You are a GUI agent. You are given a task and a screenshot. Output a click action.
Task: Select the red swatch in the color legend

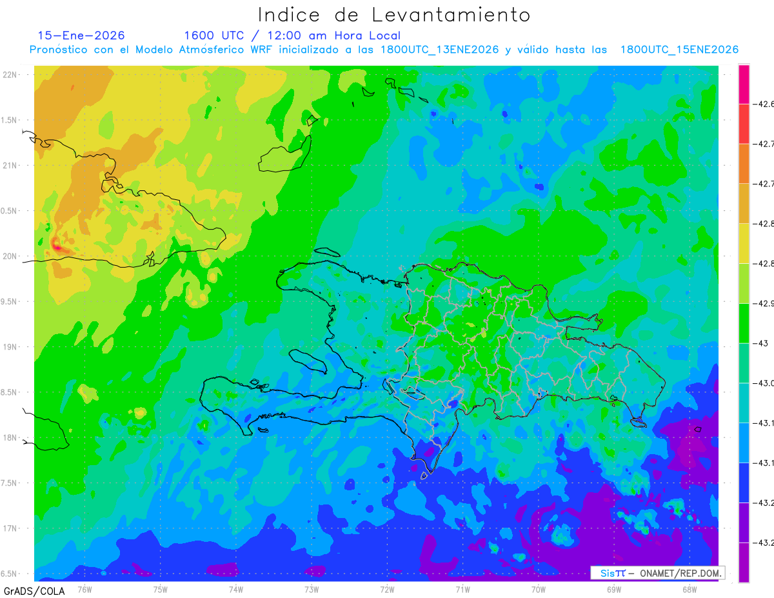(744, 124)
